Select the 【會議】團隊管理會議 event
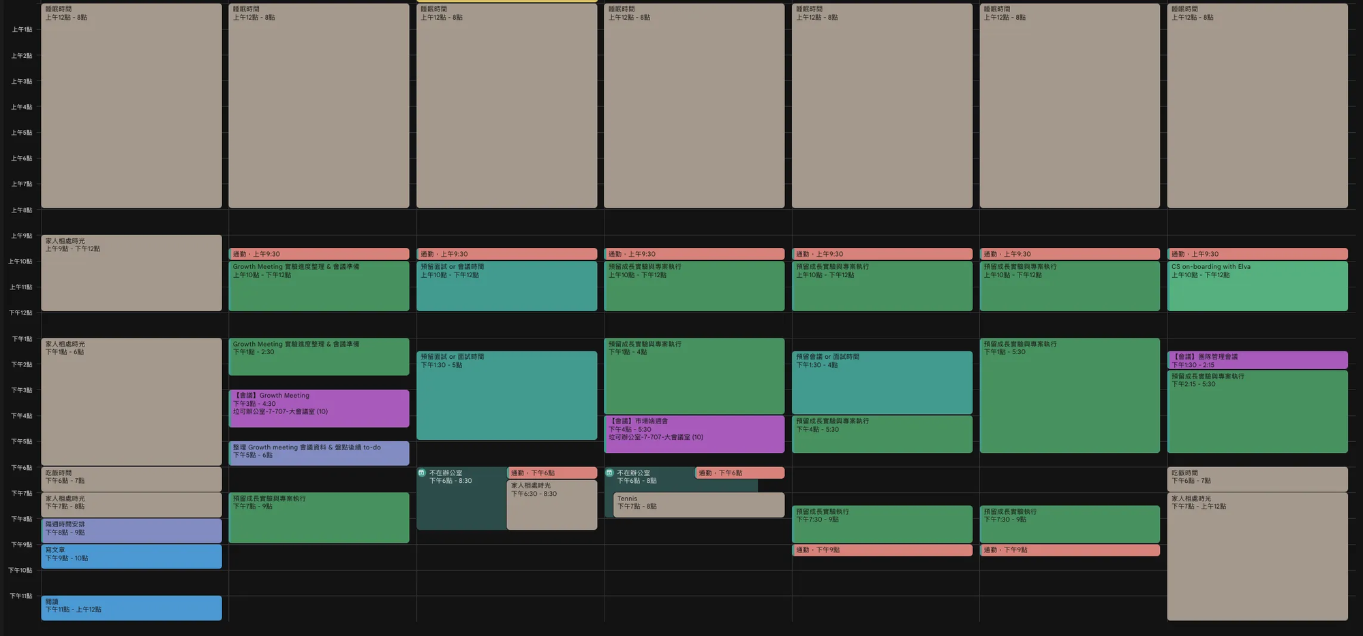 (1257, 360)
